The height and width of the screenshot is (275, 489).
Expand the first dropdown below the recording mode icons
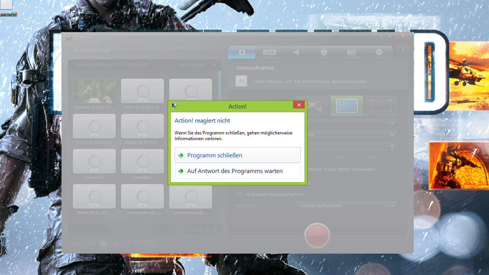coord(392,123)
